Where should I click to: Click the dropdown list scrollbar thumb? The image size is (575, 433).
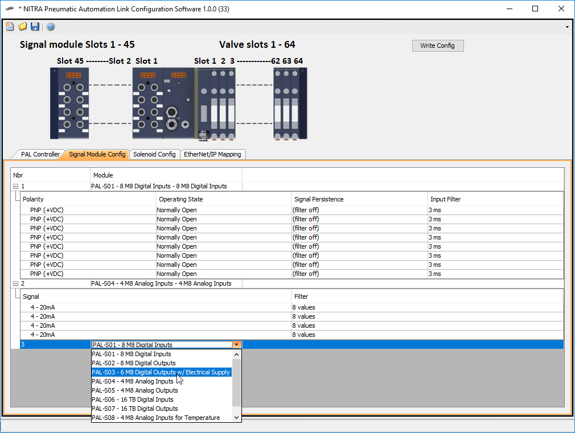click(x=236, y=382)
